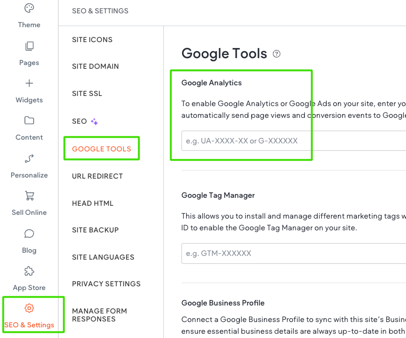Click the Blog label in sidebar
The height and width of the screenshot is (338, 406).
[29, 251]
